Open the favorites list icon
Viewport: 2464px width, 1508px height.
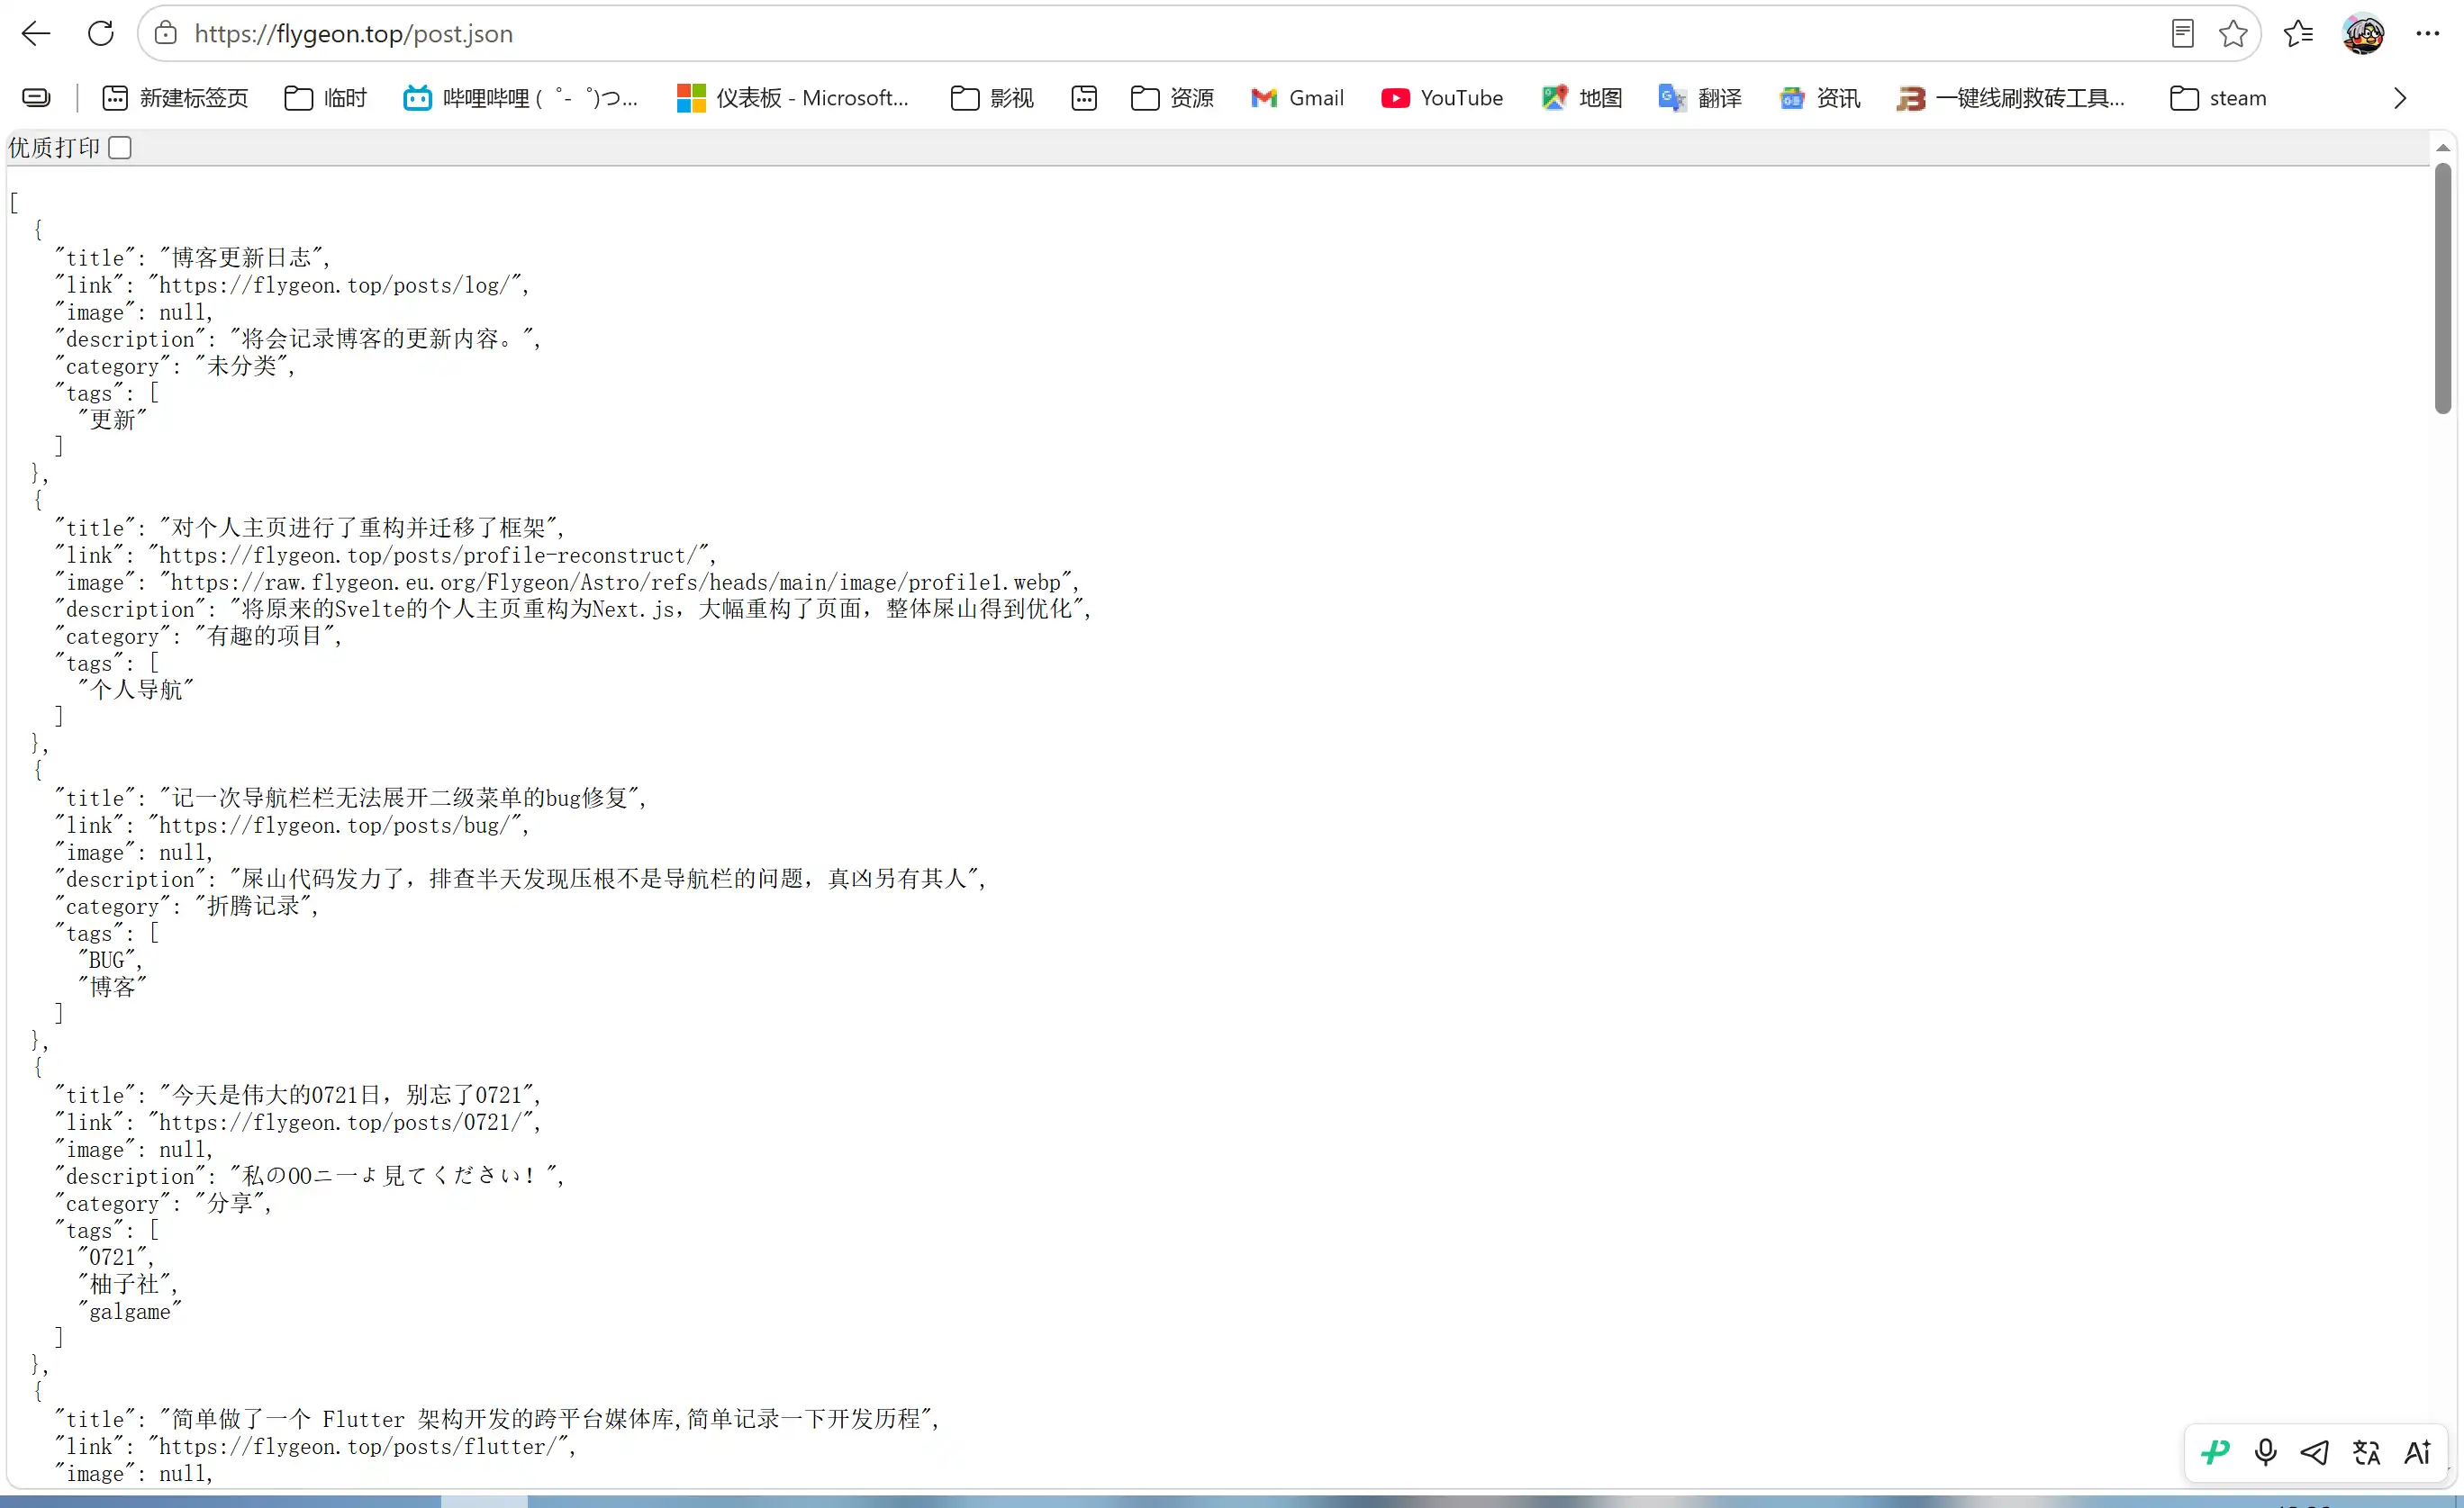pos(2298,33)
